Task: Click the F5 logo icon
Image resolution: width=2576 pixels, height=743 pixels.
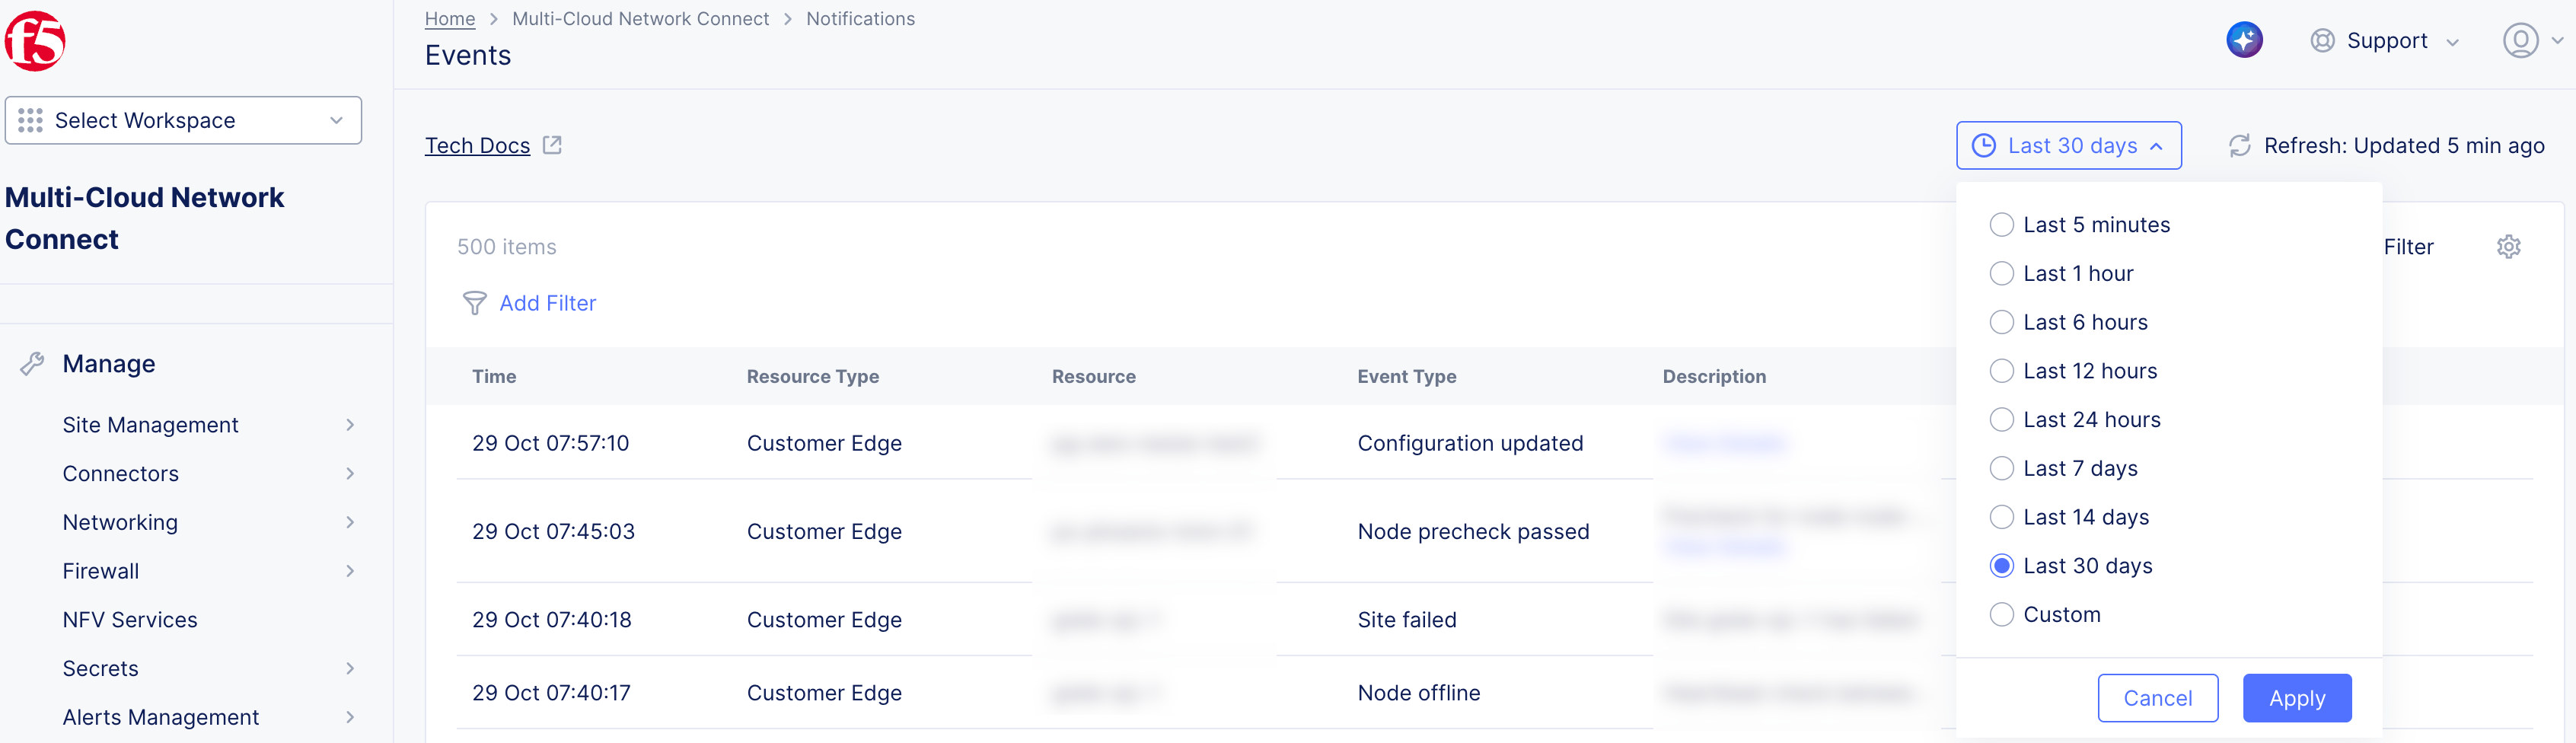Action: pyautogui.click(x=35, y=41)
